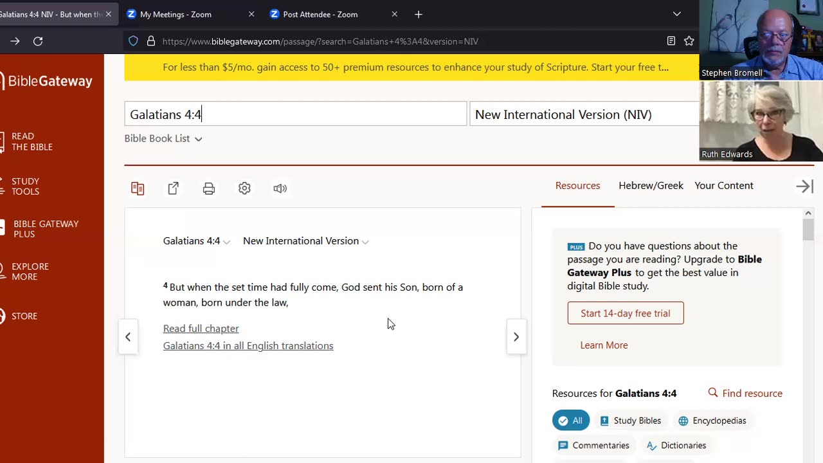Switch to My Meetings Zoom tab

coord(183,14)
